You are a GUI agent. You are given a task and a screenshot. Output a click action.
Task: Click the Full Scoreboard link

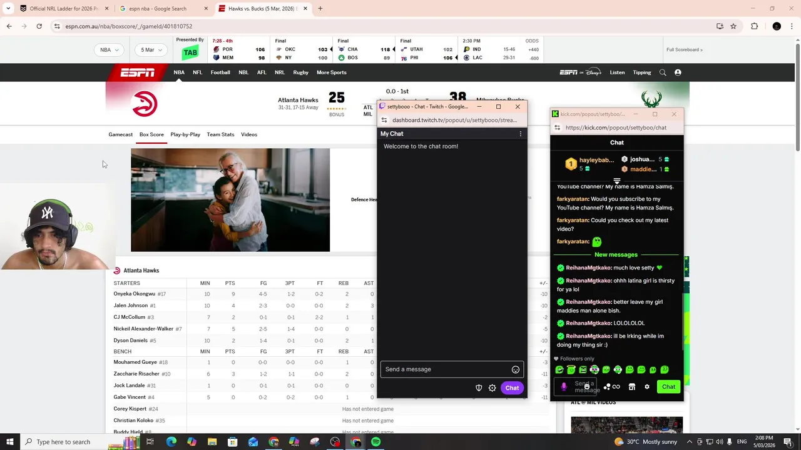(x=685, y=50)
